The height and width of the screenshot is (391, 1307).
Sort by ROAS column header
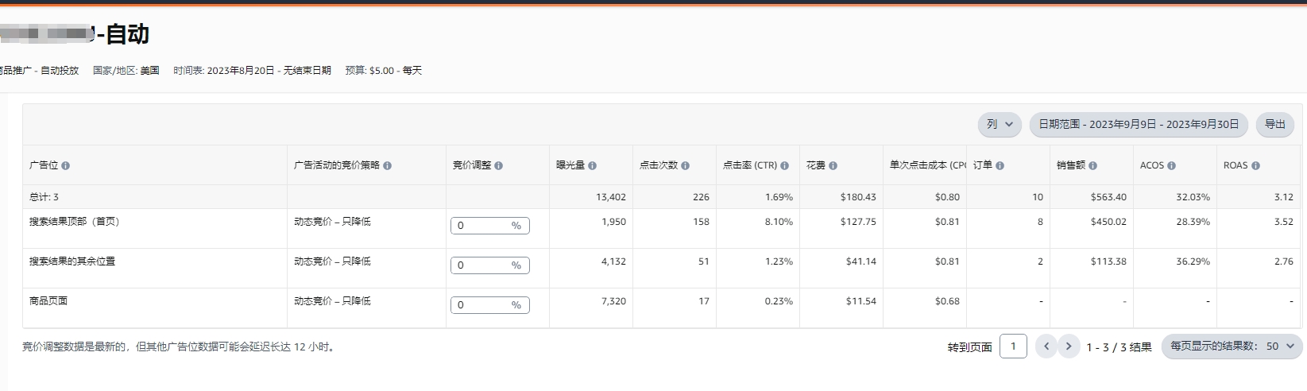coord(1235,165)
